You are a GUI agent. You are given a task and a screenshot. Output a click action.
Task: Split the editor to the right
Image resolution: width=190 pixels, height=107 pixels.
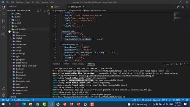[x=183, y=7]
